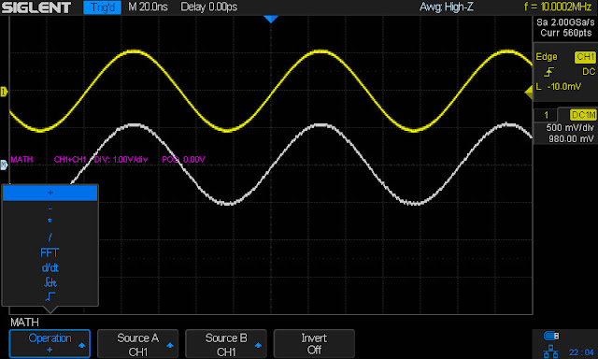Click the DC1M coupling badge

click(583, 115)
